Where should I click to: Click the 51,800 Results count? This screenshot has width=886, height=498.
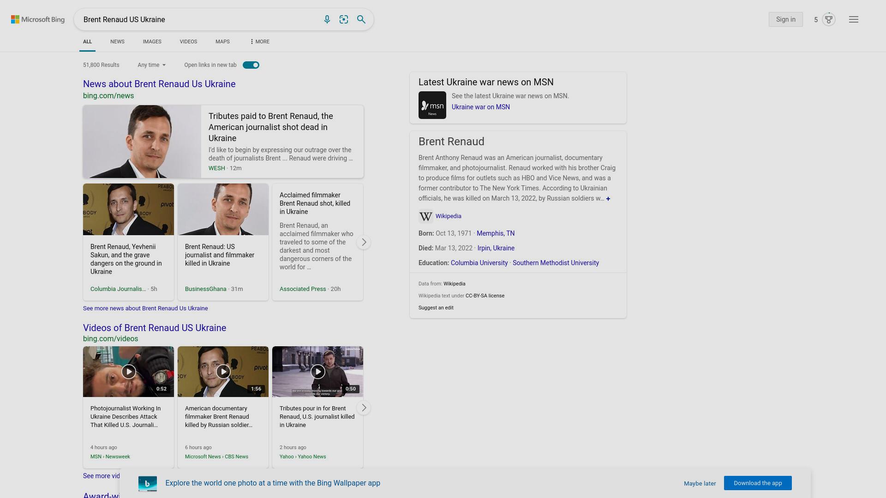[x=101, y=65]
